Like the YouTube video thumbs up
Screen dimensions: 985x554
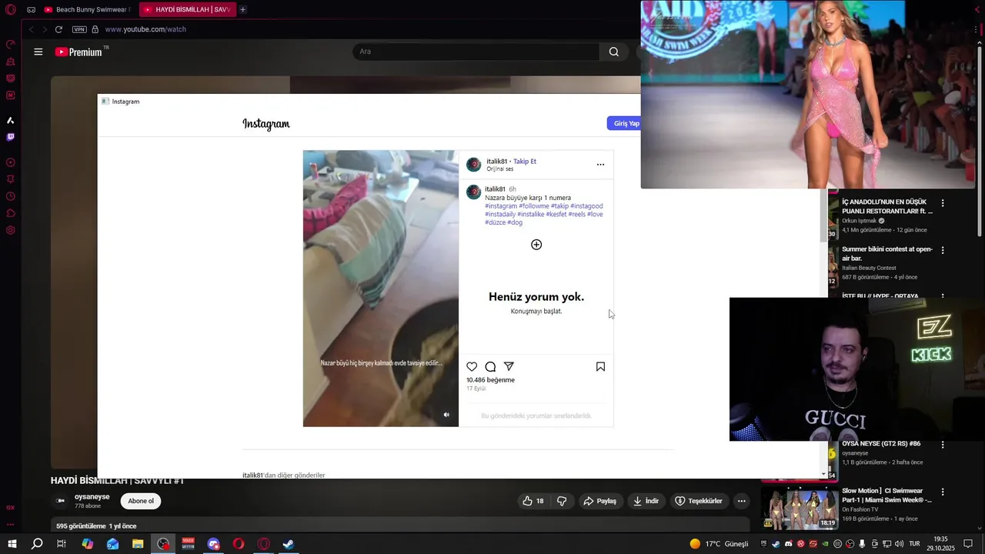click(533, 501)
